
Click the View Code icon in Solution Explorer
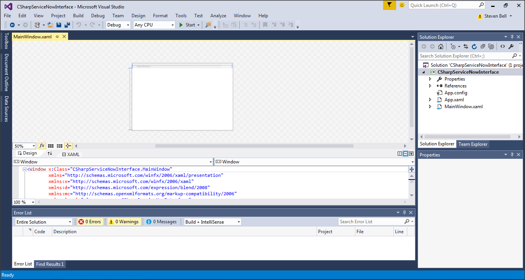coord(502,46)
